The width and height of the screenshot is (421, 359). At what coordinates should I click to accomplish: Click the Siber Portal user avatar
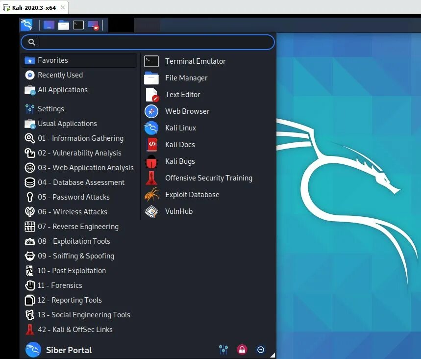pos(33,350)
